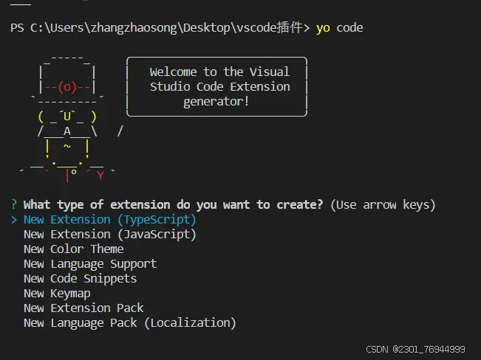Click the '(Use arrow keys)' hint
481x360 pixels.
(x=383, y=204)
